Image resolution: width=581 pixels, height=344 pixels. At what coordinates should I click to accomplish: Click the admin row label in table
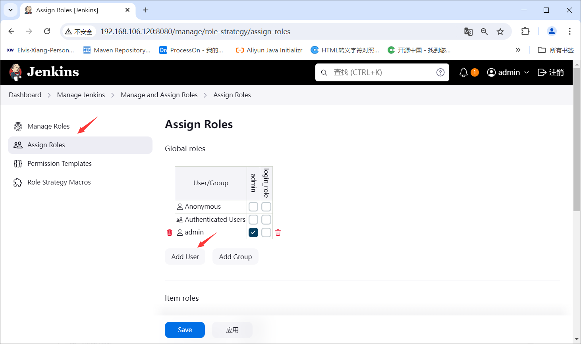(194, 233)
